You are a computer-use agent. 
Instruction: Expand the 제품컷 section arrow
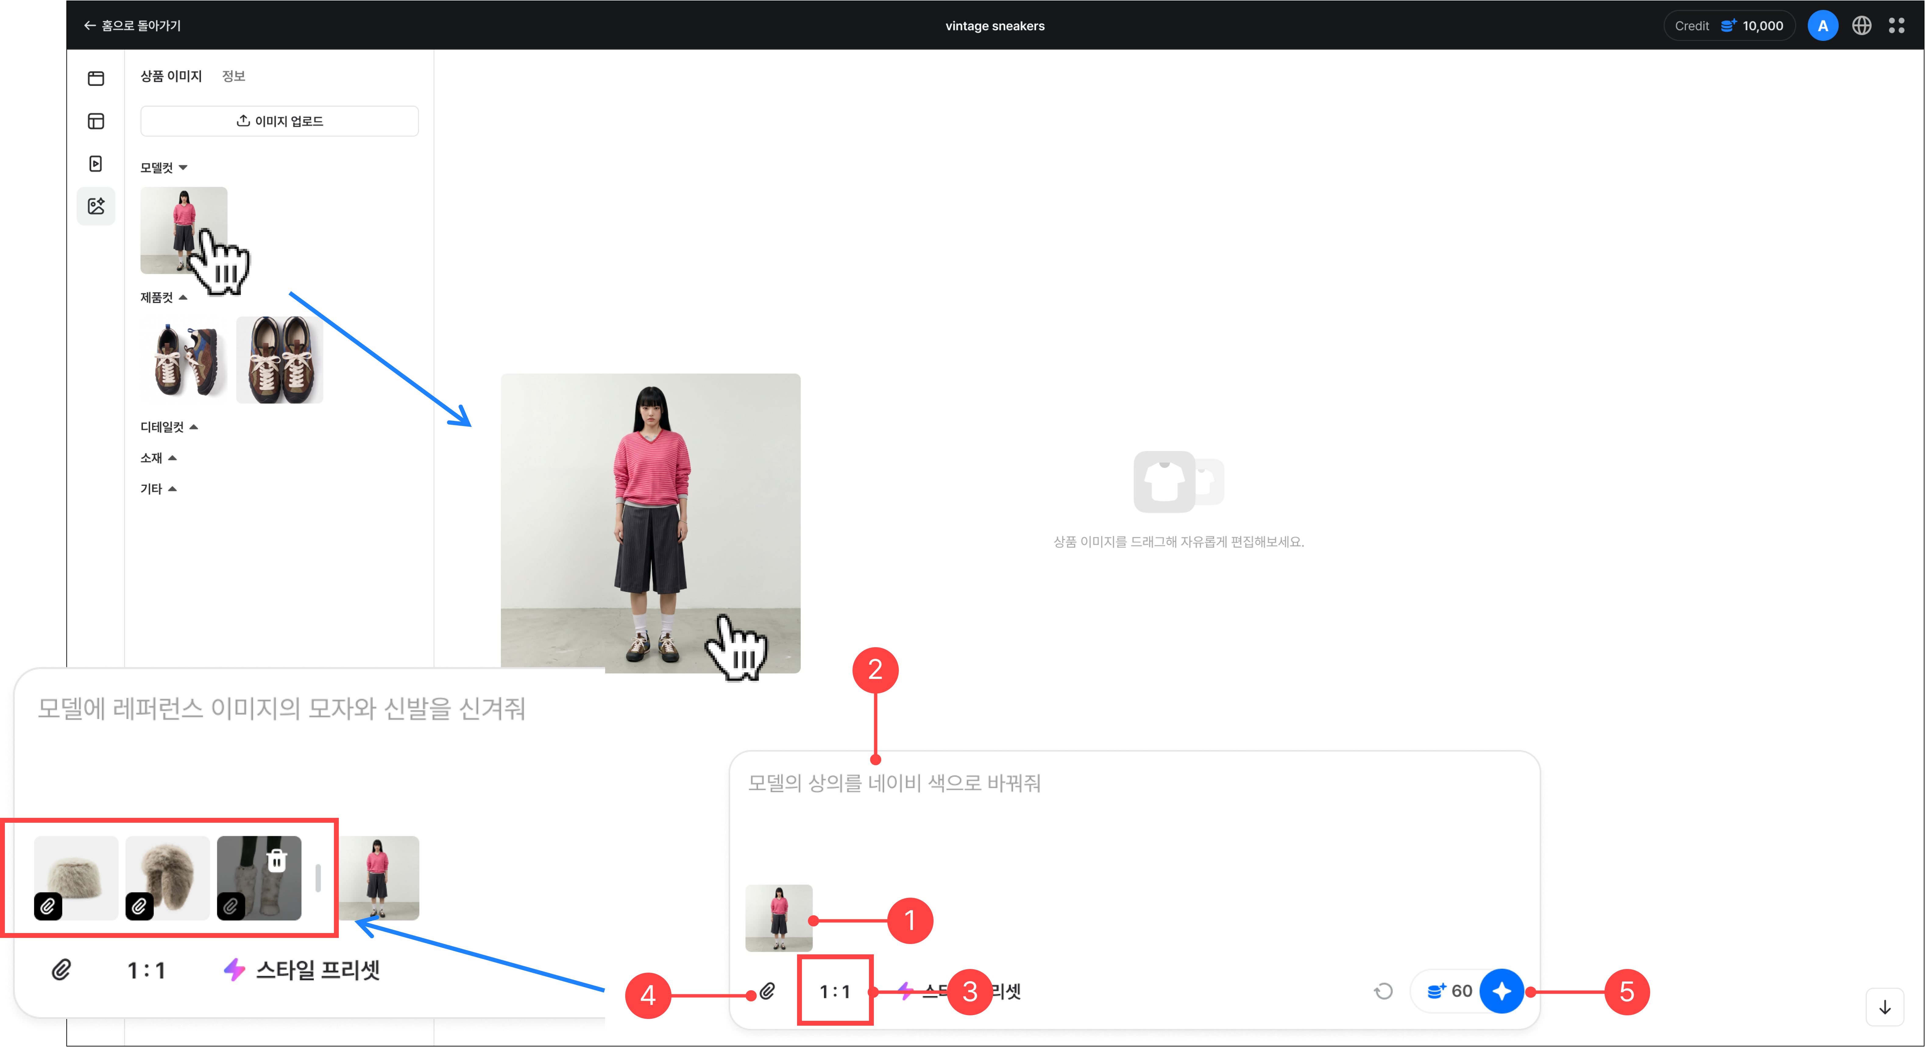tap(183, 297)
